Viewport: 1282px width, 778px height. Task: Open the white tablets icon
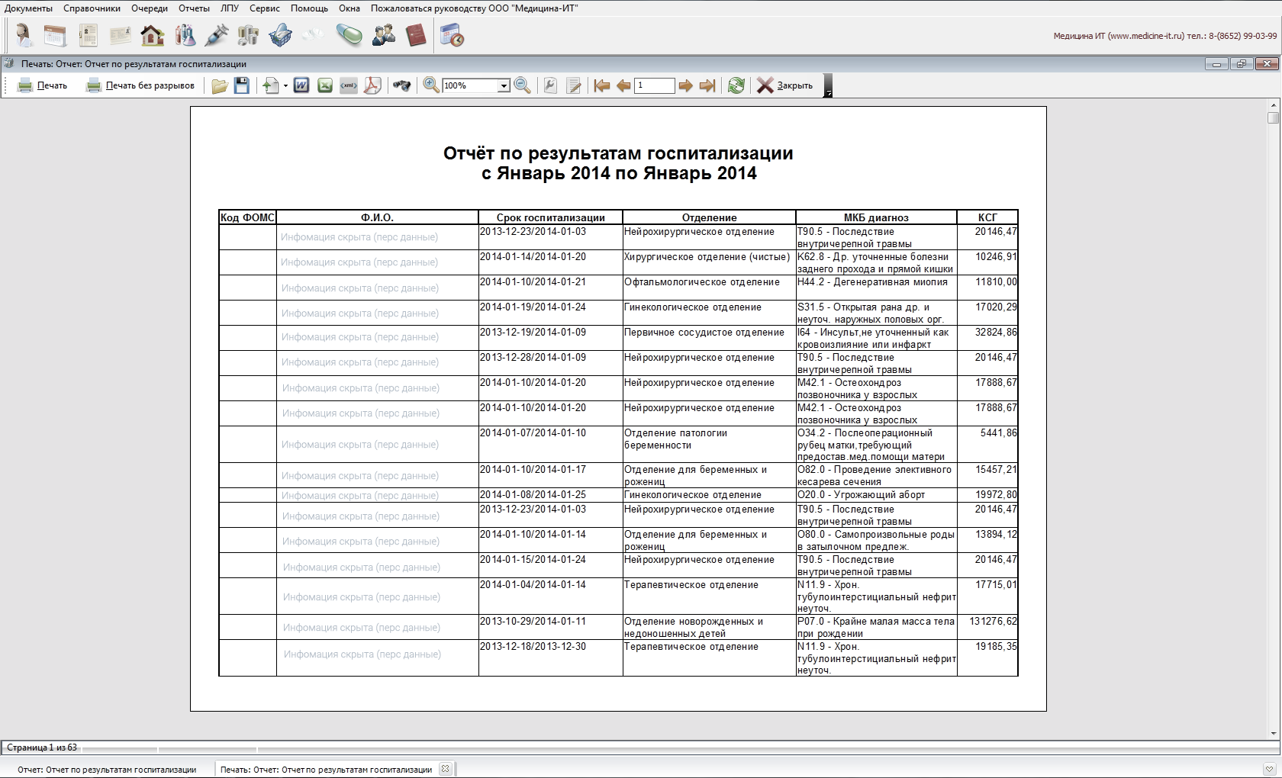coord(312,35)
